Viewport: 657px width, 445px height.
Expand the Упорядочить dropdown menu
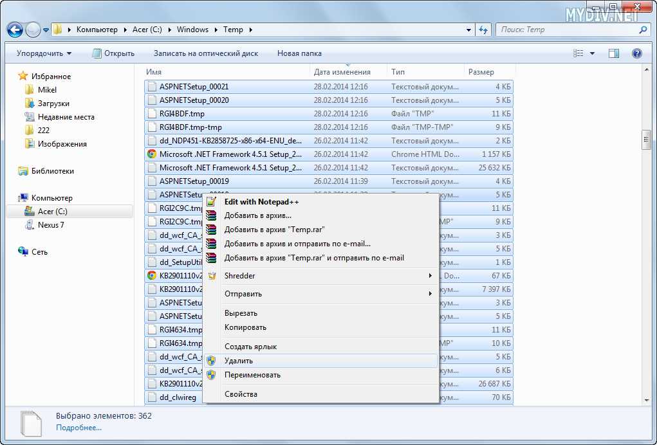pos(44,53)
